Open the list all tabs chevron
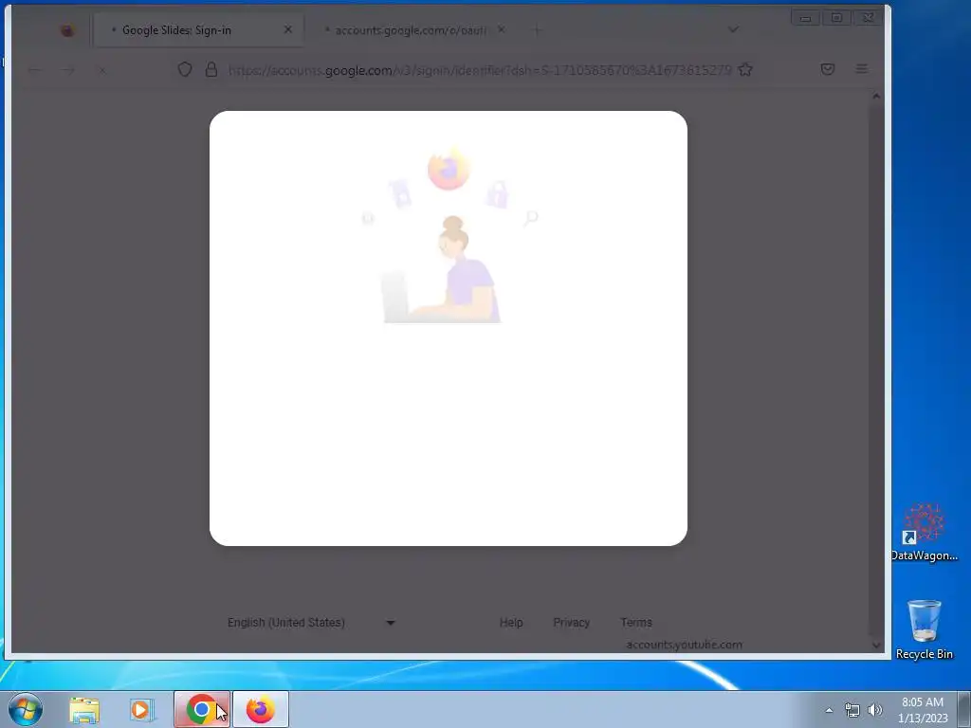The width and height of the screenshot is (971, 728). tap(733, 29)
